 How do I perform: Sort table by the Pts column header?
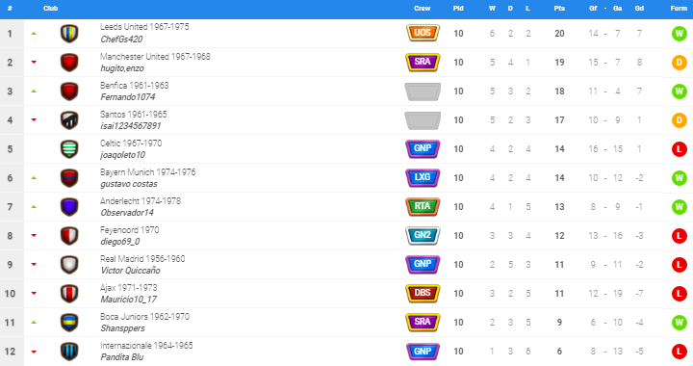[x=559, y=9]
